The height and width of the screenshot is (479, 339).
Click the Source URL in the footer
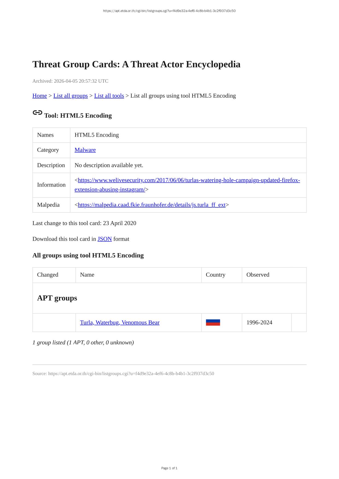pos(131,373)
